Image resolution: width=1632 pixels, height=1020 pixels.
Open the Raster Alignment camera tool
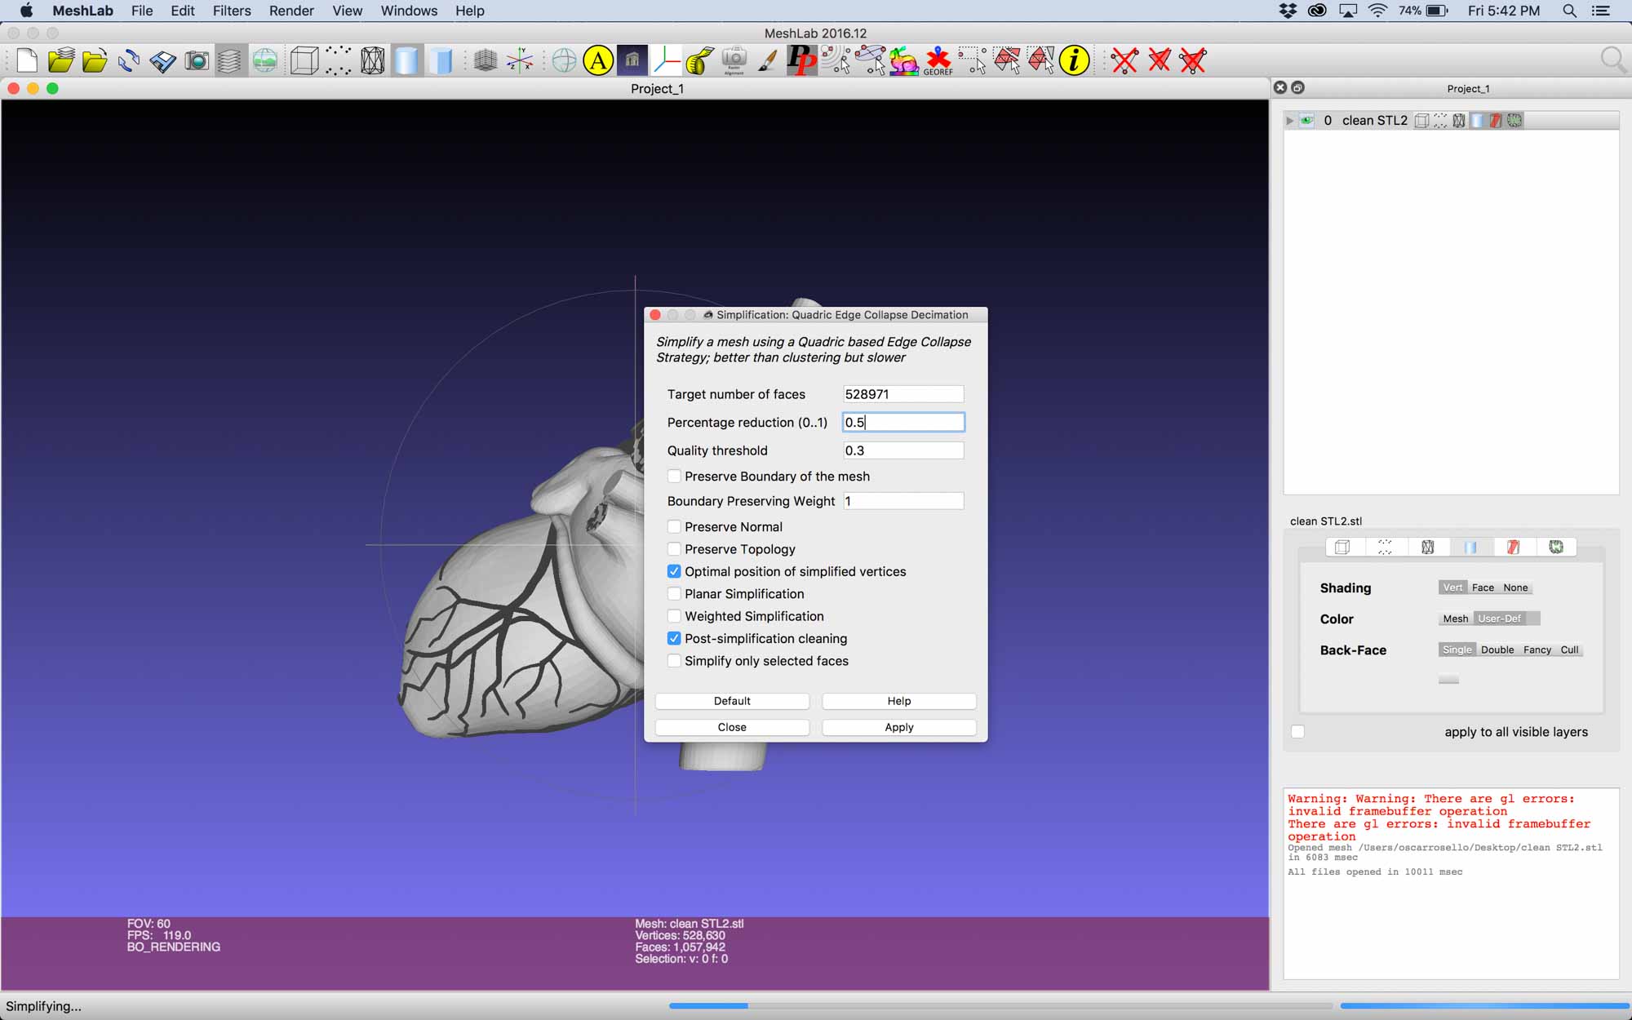[x=734, y=60]
